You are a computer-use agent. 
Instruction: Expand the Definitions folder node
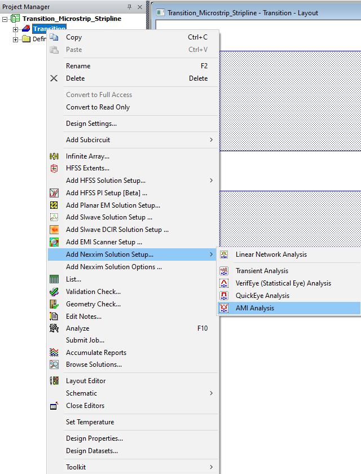coord(15,39)
